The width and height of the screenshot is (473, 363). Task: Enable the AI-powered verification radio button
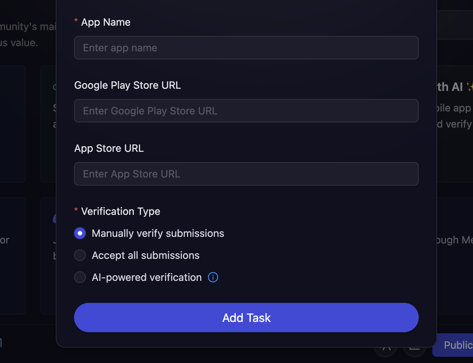[80, 277]
